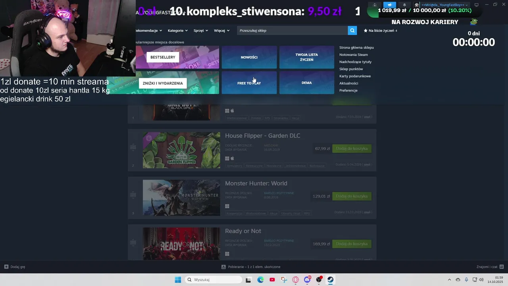Click the blue megaphone announcements icon
Viewport: 508px width, 286px height.
click(390, 5)
